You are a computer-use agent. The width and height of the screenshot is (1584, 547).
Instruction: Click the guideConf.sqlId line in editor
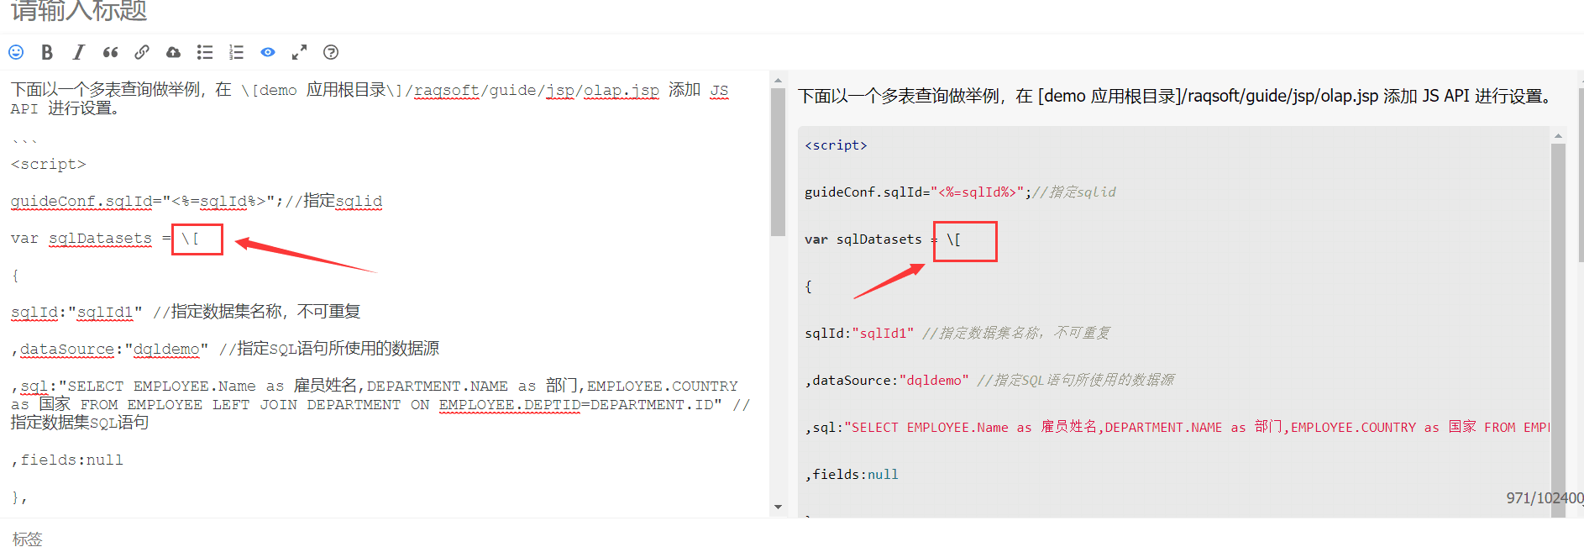tap(197, 201)
